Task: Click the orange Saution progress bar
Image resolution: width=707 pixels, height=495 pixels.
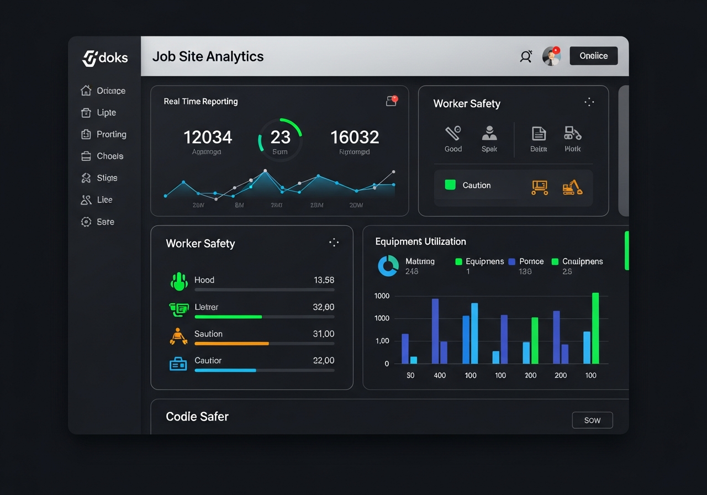Action: tap(231, 344)
